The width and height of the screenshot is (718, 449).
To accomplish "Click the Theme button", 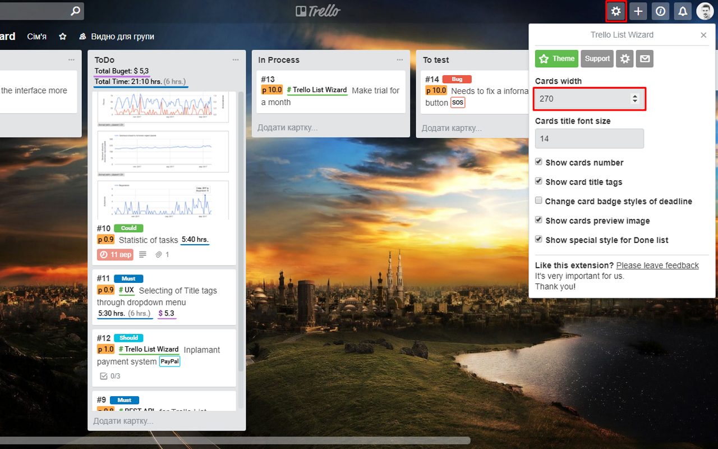I will 556,58.
